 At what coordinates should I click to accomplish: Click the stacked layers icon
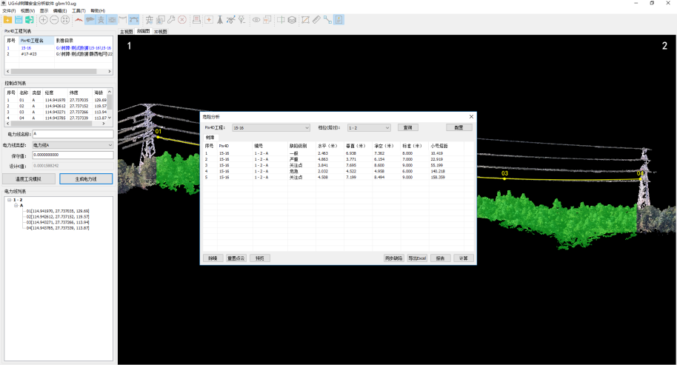[292, 20]
